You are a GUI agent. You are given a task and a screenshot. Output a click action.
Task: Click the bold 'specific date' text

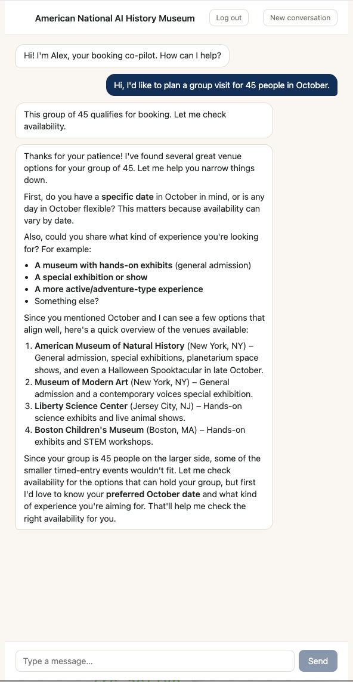coord(128,197)
